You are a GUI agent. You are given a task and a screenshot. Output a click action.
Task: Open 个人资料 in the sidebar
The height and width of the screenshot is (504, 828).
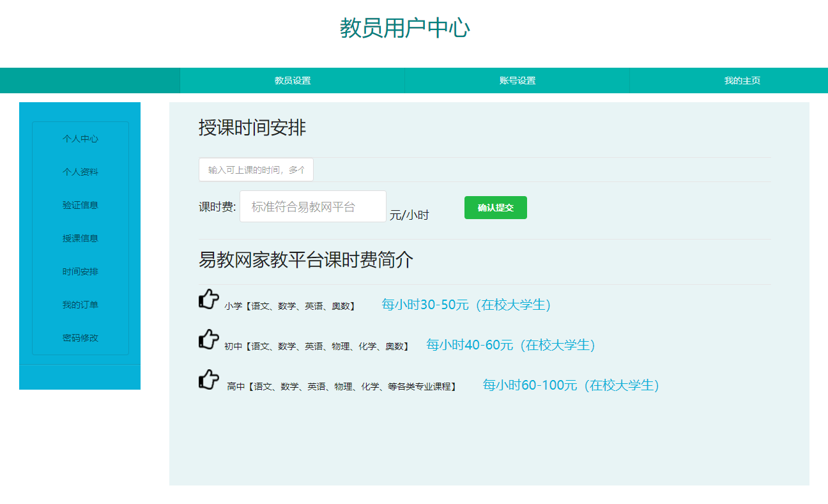click(x=79, y=172)
